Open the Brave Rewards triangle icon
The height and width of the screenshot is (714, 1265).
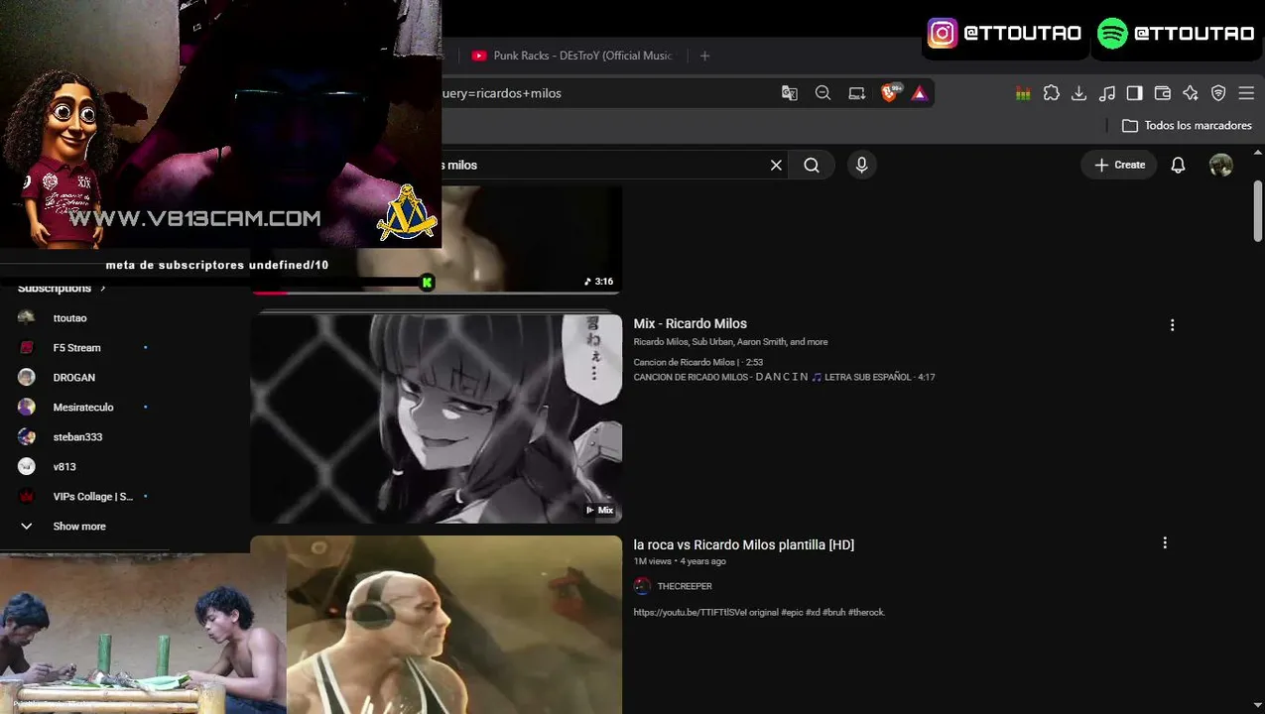click(x=920, y=93)
